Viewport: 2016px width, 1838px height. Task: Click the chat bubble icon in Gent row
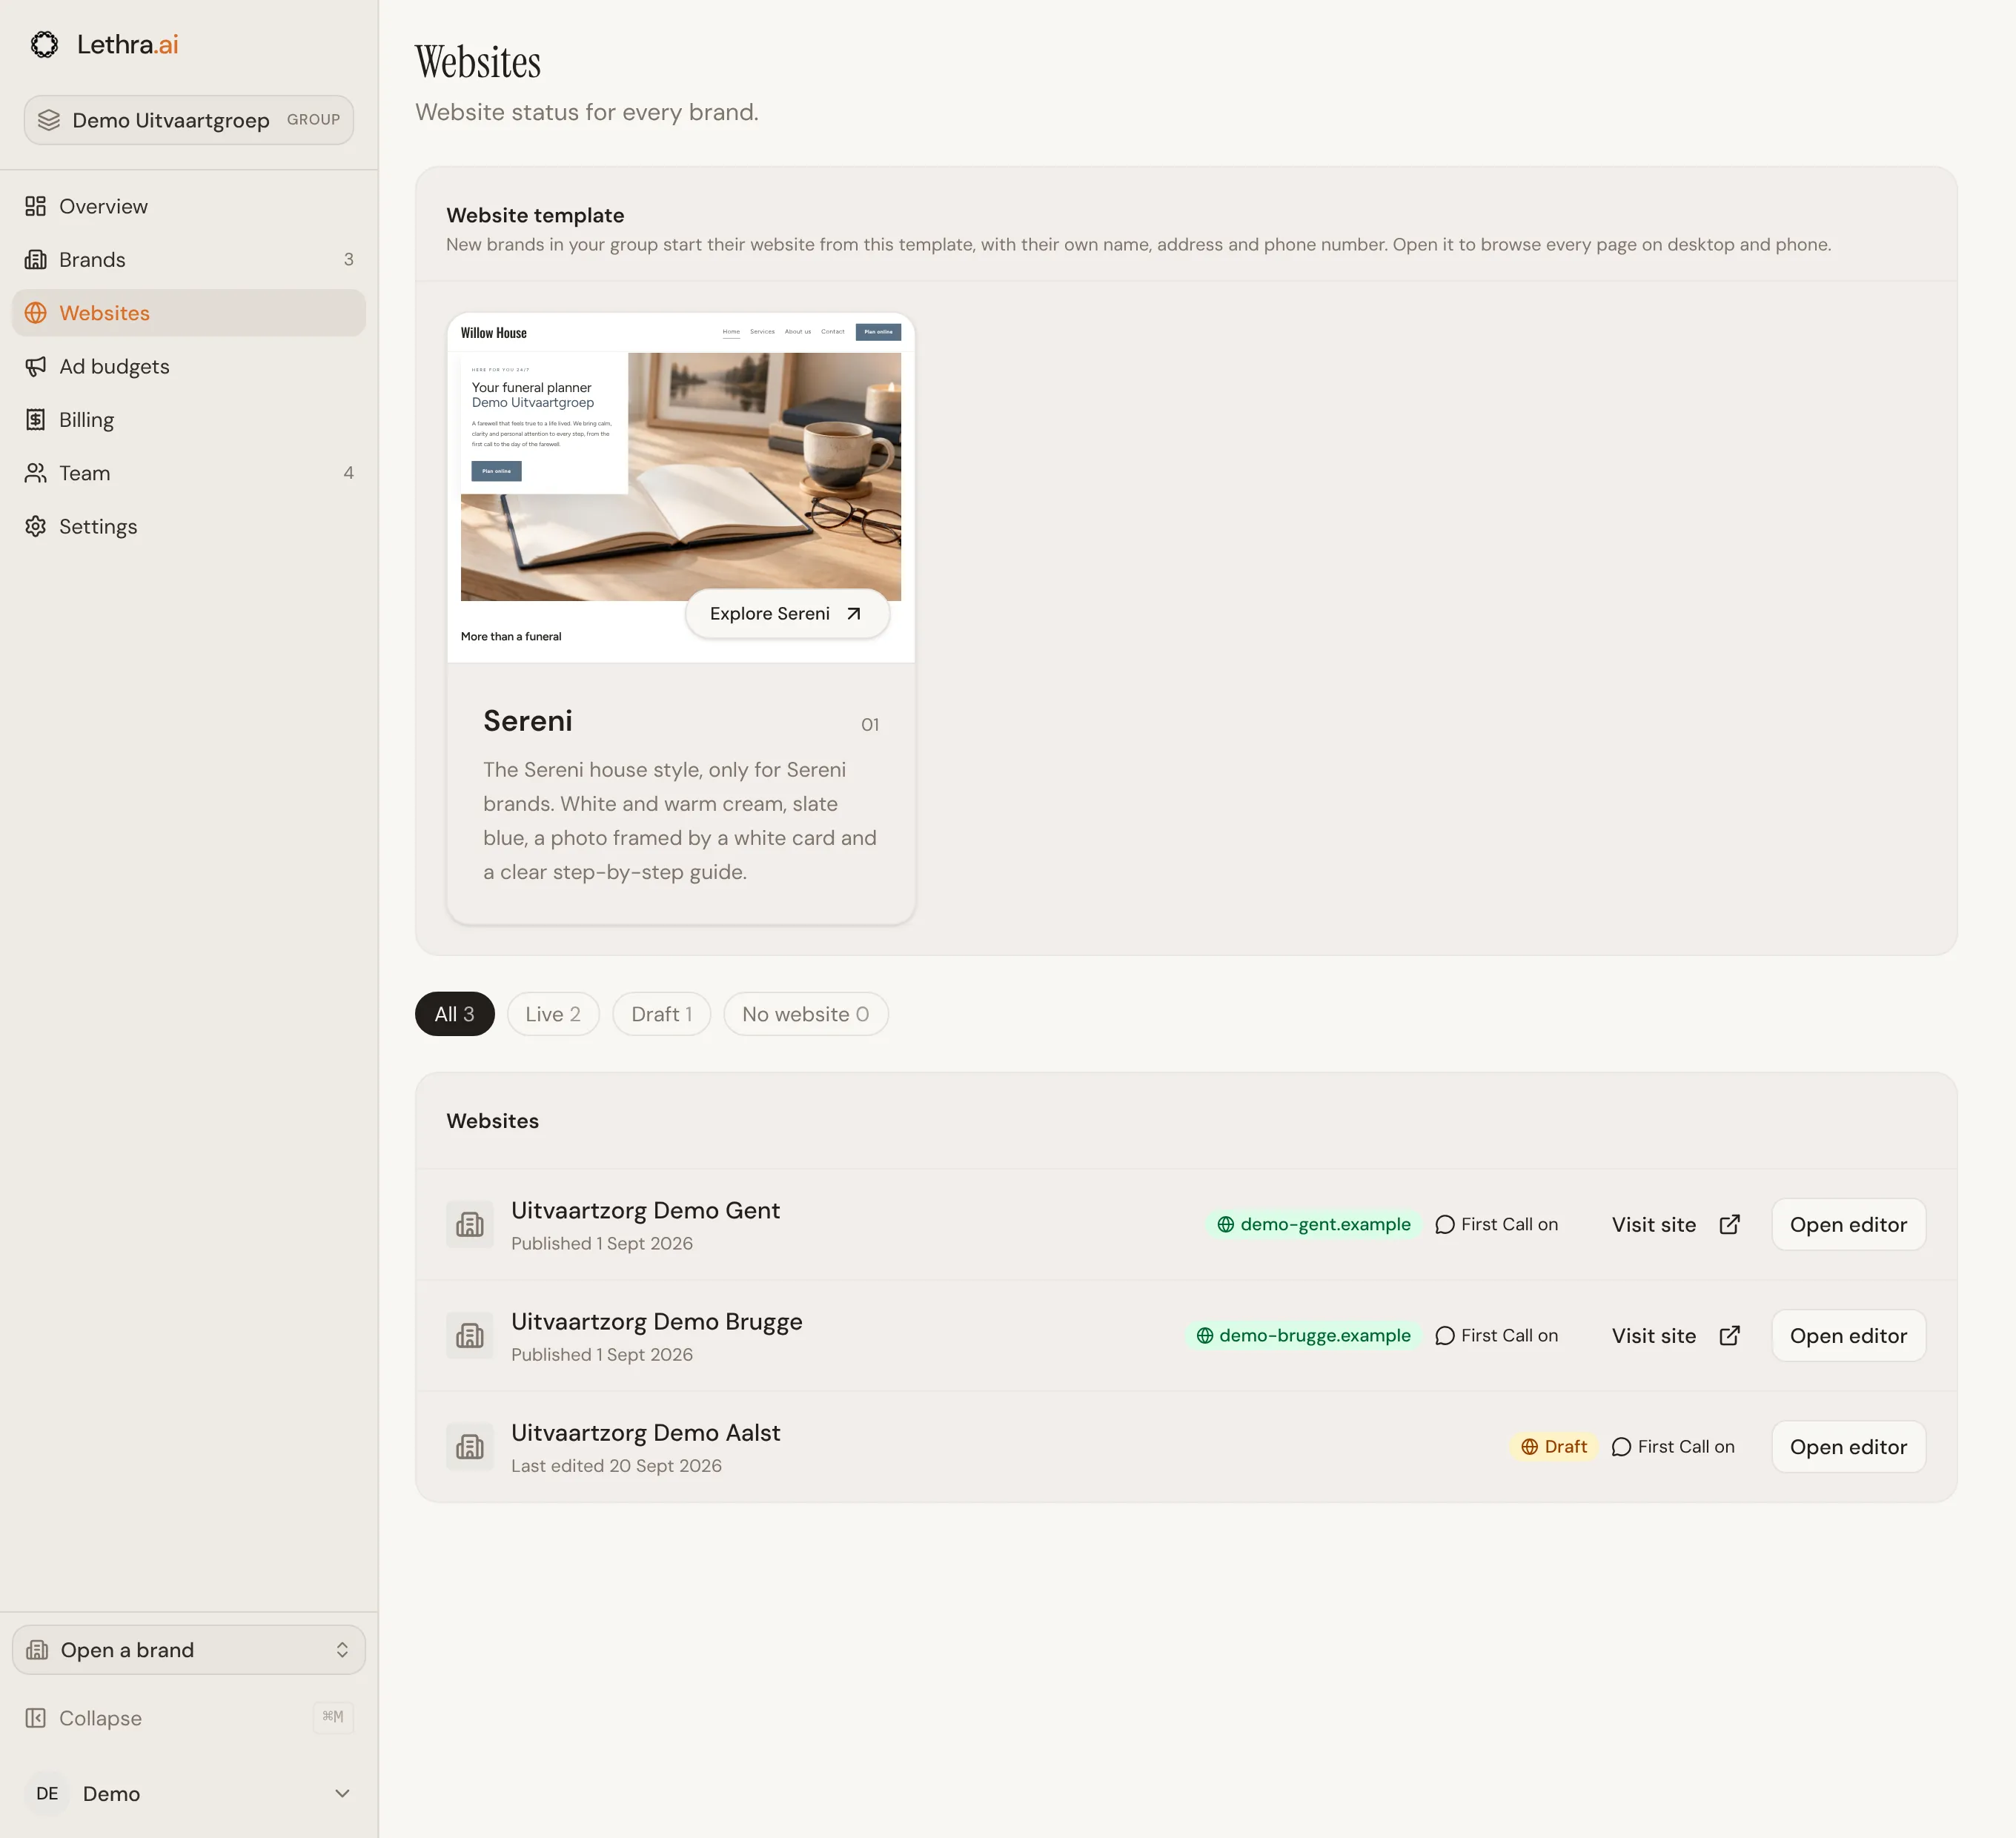click(1445, 1224)
